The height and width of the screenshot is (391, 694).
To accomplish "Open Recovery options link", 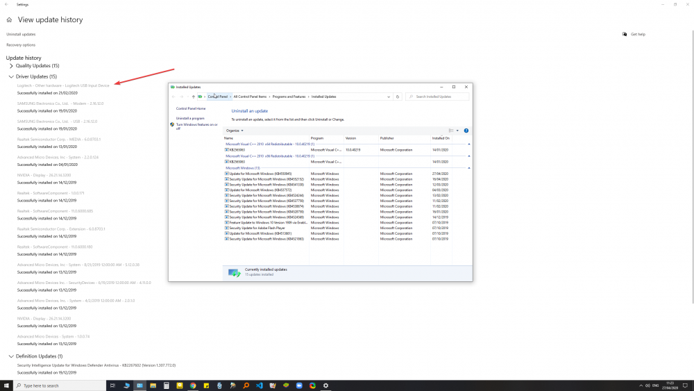I will point(21,44).
